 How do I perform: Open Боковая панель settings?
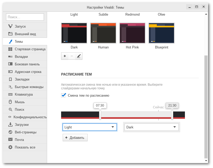(25, 64)
